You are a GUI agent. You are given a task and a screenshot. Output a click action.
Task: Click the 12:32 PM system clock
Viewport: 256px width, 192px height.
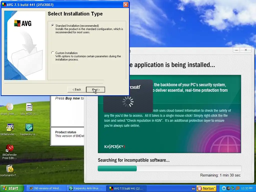click(247, 188)
